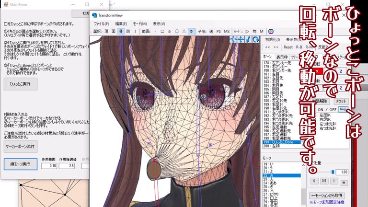
Task: Toggle bone selection mode 骨 in toolbar
Action: 121,32
